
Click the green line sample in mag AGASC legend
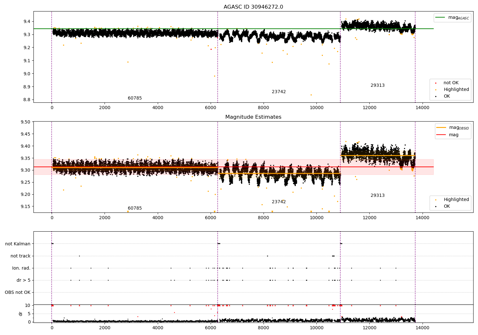[440, 18]
